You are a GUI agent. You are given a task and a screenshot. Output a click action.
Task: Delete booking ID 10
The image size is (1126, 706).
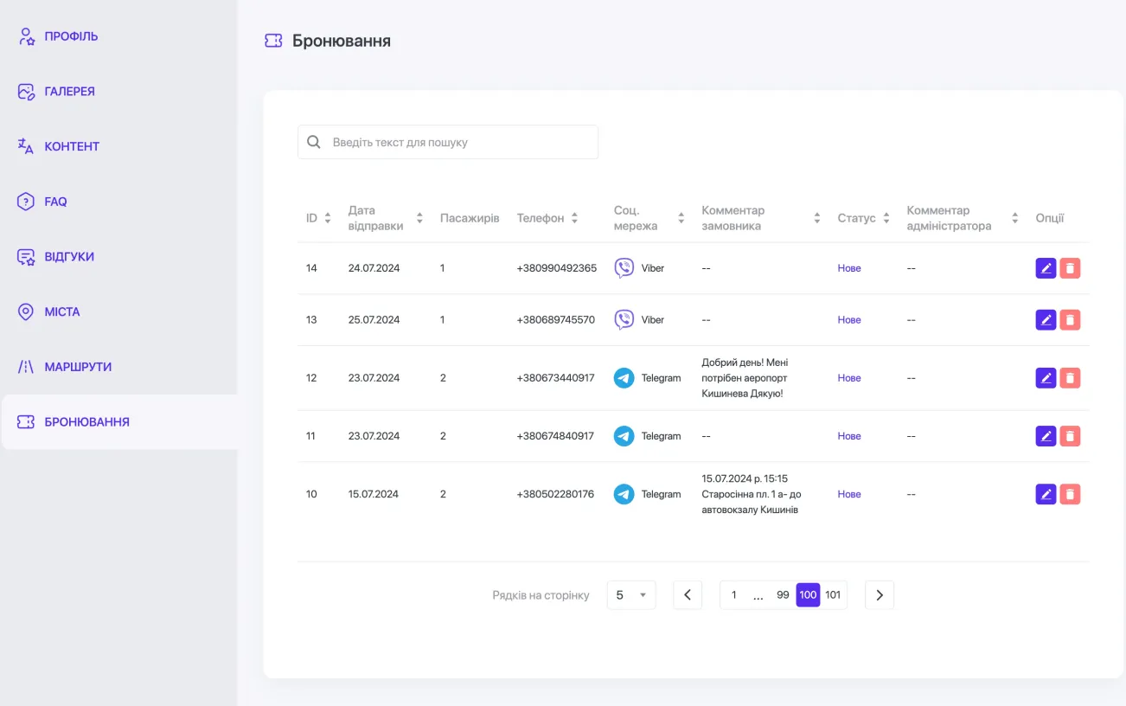click(1070, 494)
